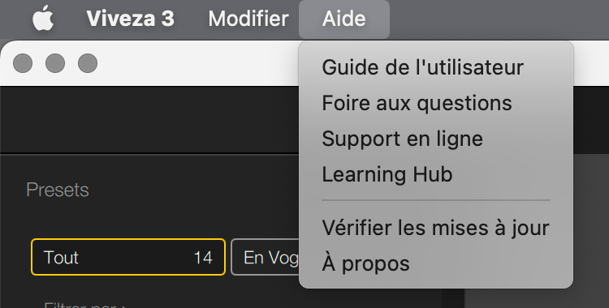Click the white window title bar

click(194, 63)
